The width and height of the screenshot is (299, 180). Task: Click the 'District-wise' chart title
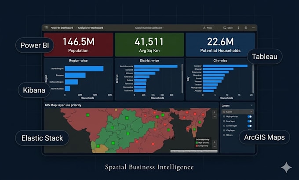(x=149, y=61)
